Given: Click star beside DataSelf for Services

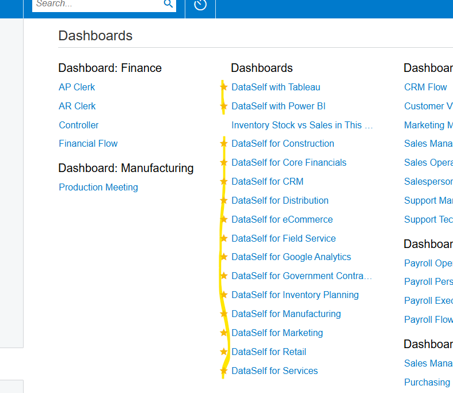Looking at the screenshot, I should 224,371.
